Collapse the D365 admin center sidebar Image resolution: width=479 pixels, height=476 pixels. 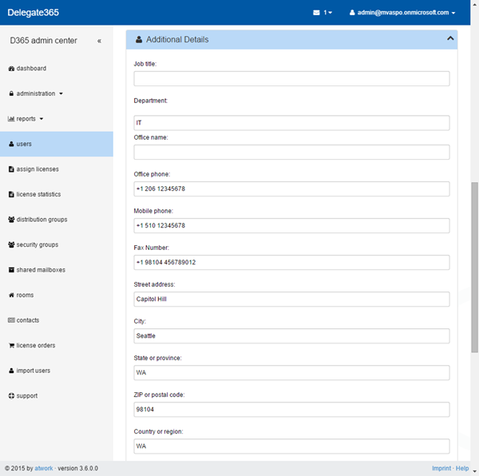click(x=99, y=41)
